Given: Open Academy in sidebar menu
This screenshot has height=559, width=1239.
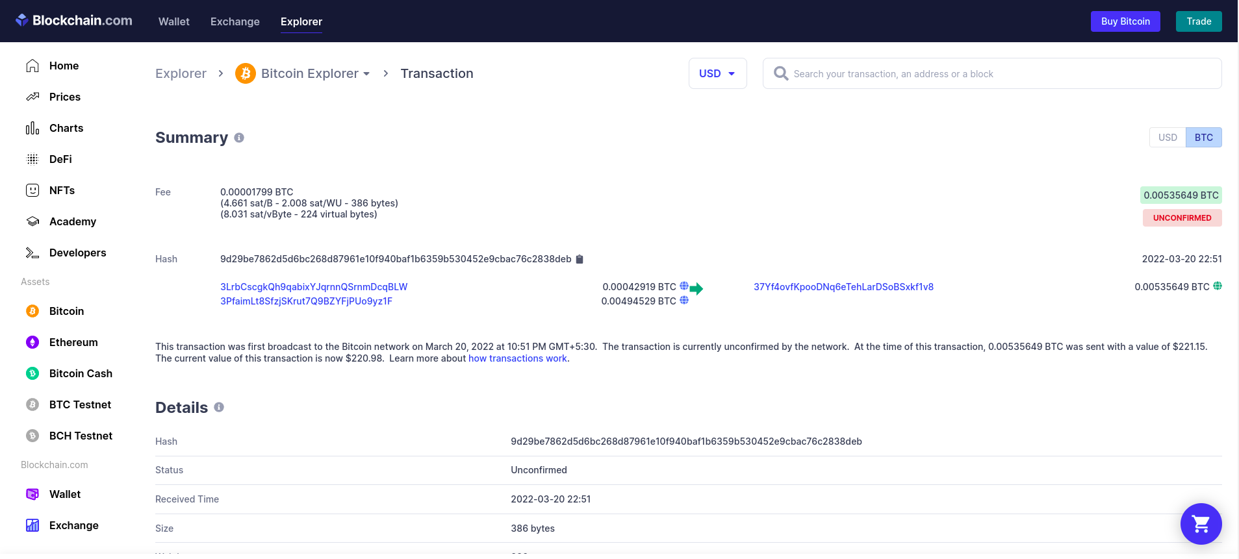Looking at the screenshot, I should pyautogui.click(x=73, y=221).
